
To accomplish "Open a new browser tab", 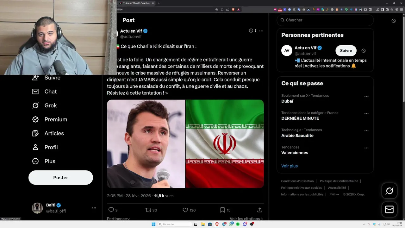I will click(x=159, y=3).
